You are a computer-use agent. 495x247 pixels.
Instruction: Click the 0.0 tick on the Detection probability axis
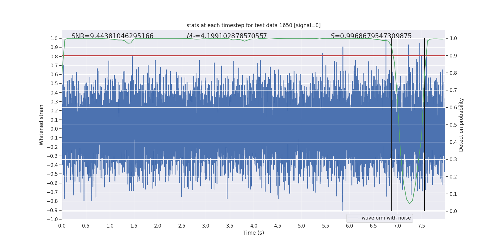coord(453,211)
